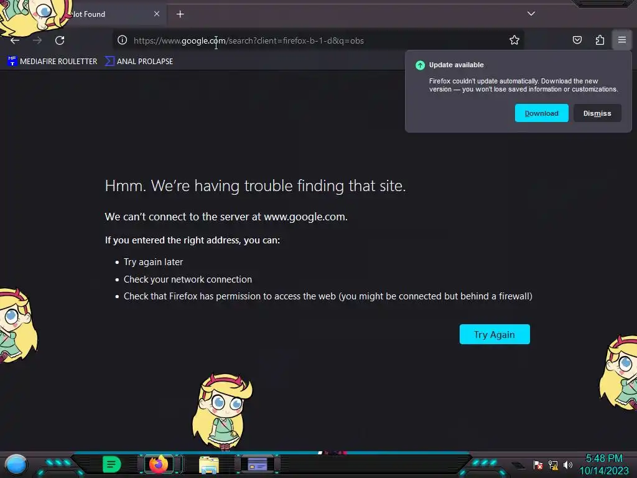Click the address bar URL field

click(317, 40)
